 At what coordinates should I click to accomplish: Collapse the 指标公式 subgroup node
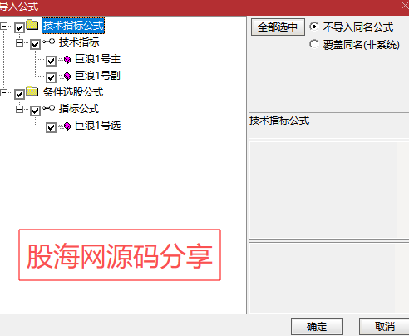click(19, 110)
